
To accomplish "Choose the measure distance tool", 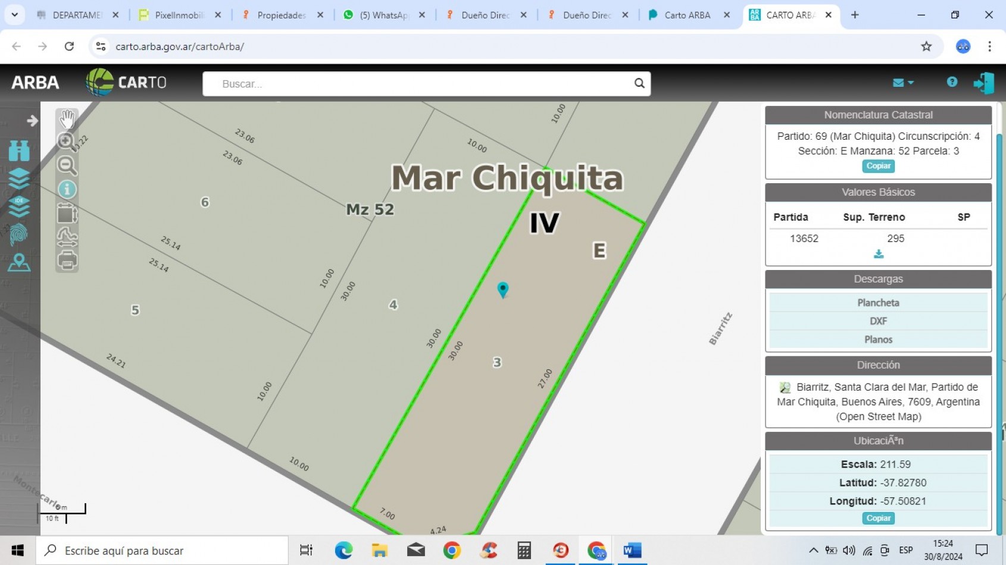I will (x=67, y=237).
